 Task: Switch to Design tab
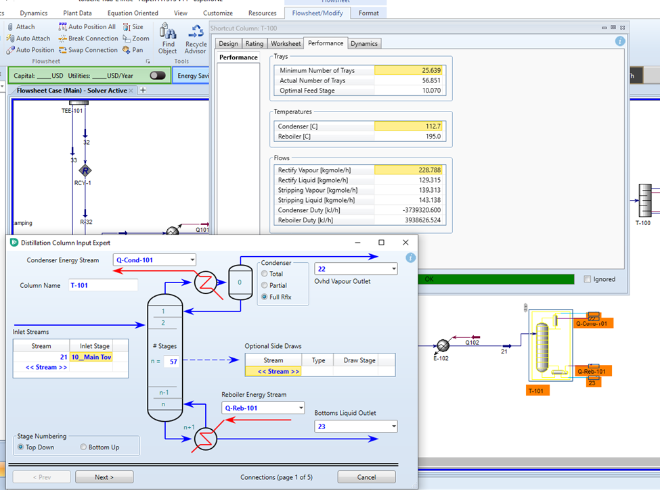click(228, 44)
